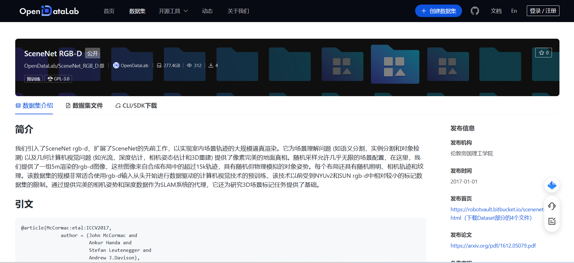Open 动态 navigation item
The width and height of the screenshot is (574, 263).
(207, 11)
